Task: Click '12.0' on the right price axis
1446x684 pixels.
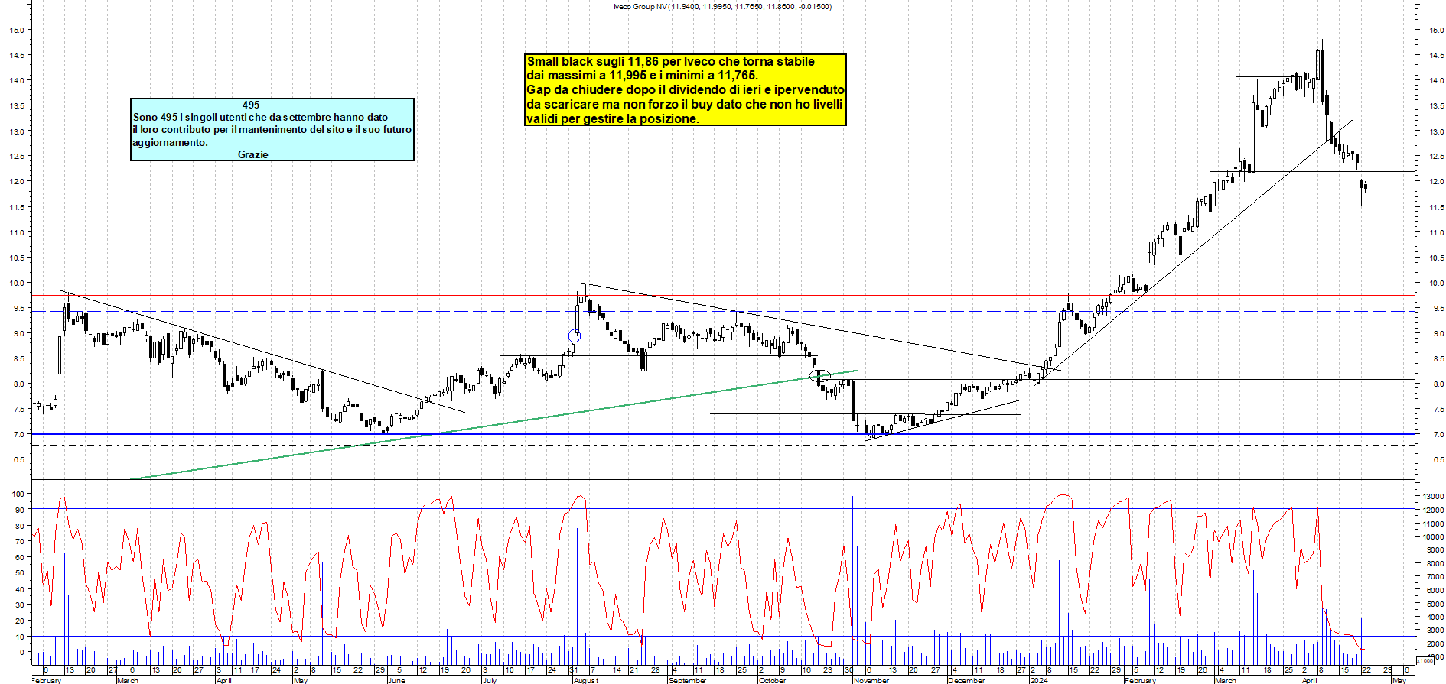Action: coord(1436,182)
